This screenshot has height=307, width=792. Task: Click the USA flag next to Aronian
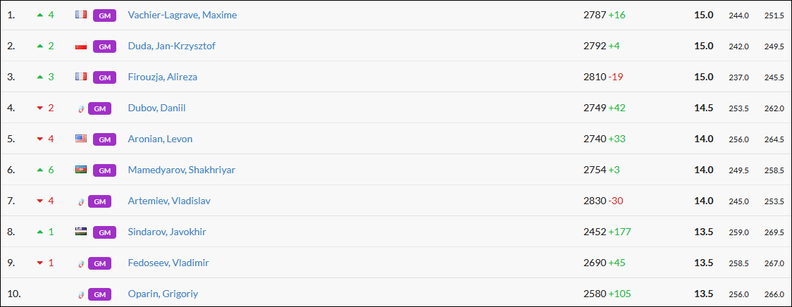81,139
